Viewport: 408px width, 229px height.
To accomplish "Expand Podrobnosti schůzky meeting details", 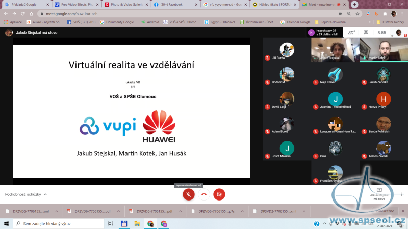I will [x=26, y=194].
